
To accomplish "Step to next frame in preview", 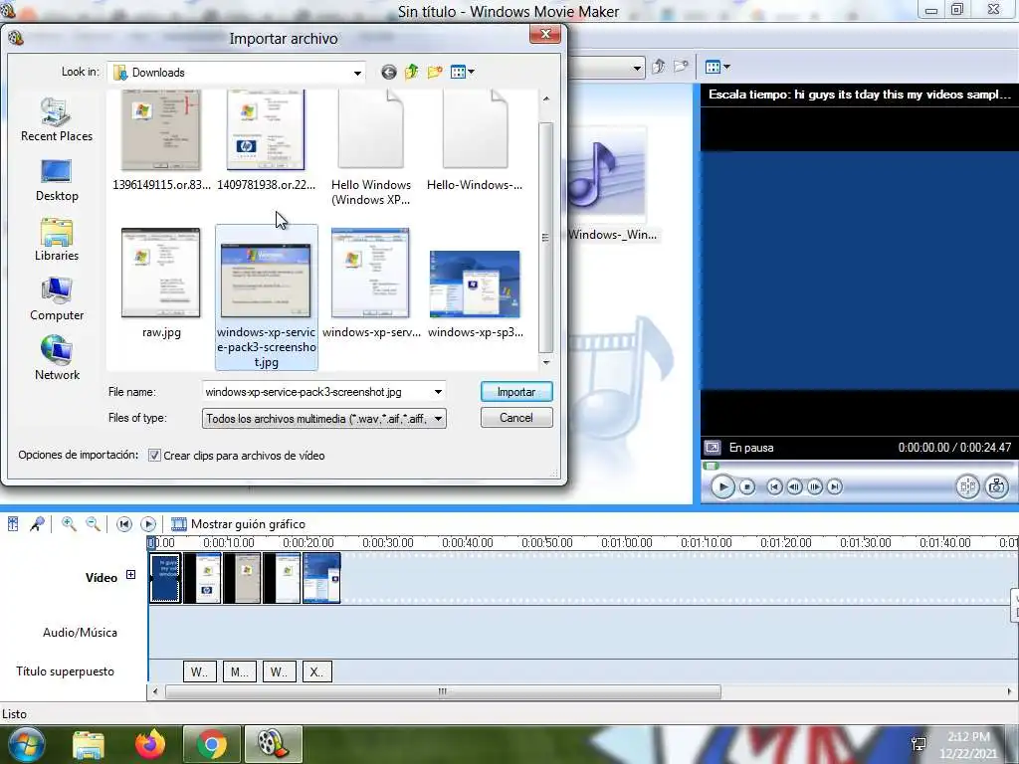I will tap(815, 486).
